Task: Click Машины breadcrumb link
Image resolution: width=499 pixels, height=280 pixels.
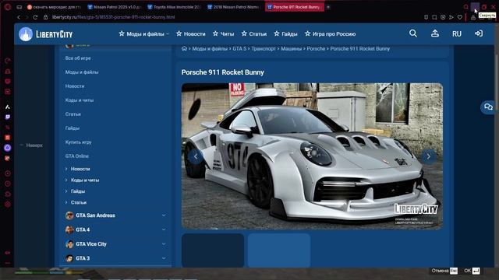Action: (x=291, y=48)
